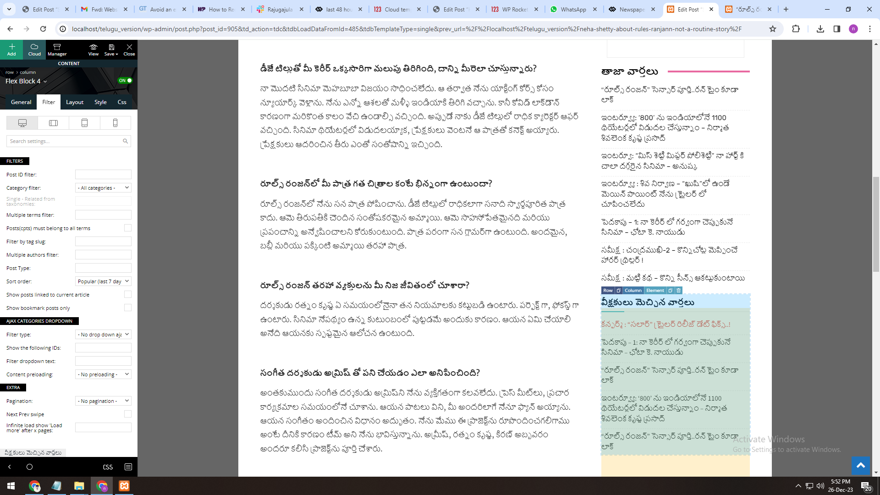Enable the 'Next Prev swipe' checkbox
Screen dimensions: 880x495
128,414
